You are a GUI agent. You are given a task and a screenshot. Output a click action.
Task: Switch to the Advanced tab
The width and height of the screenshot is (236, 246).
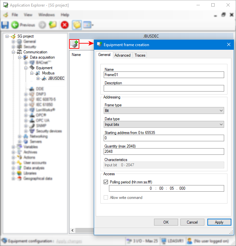[x=122, y=55]
